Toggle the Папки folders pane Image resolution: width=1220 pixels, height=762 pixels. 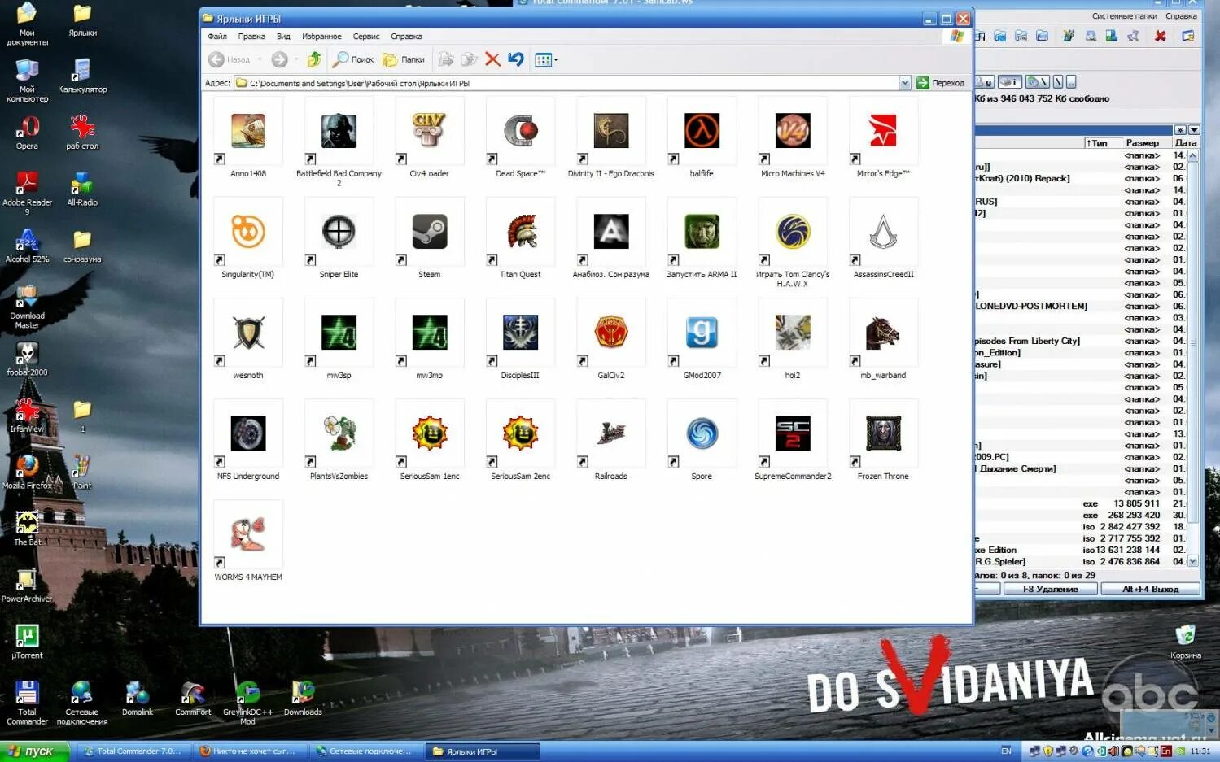pyautogui.click(x=404, y=59)
